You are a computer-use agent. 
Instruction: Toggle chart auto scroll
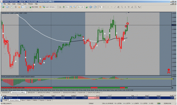tap(79, 7)
